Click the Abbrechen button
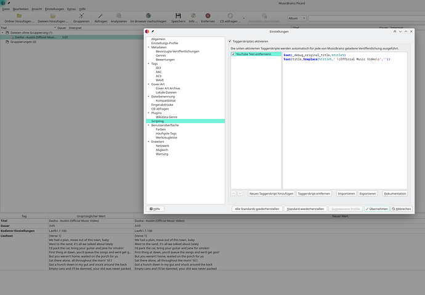425x295 pixels. (402, 209)
